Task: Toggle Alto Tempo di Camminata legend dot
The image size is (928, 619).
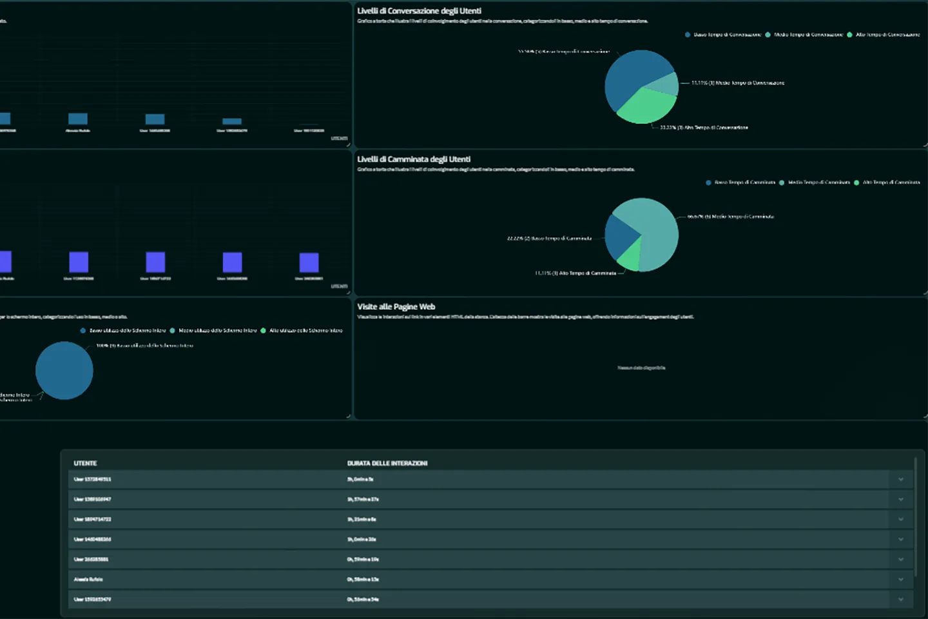Action: (x=856, y=182)
